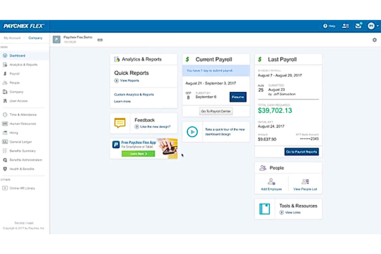Click the Online HR Library icon
Screen dimensions: 381x254
5,188
